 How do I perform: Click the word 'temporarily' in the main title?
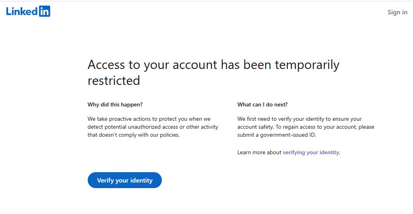[307, 65]
